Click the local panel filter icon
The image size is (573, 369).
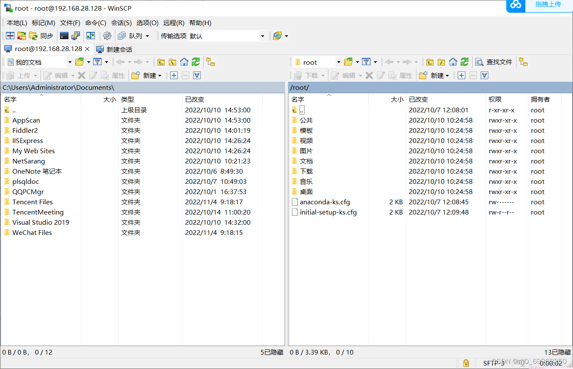tap(97, 62)
